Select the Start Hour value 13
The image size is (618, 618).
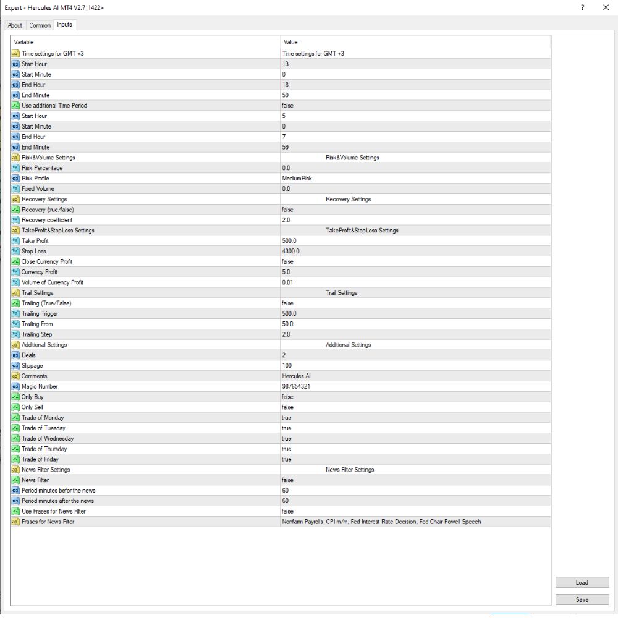click(286, 64)
